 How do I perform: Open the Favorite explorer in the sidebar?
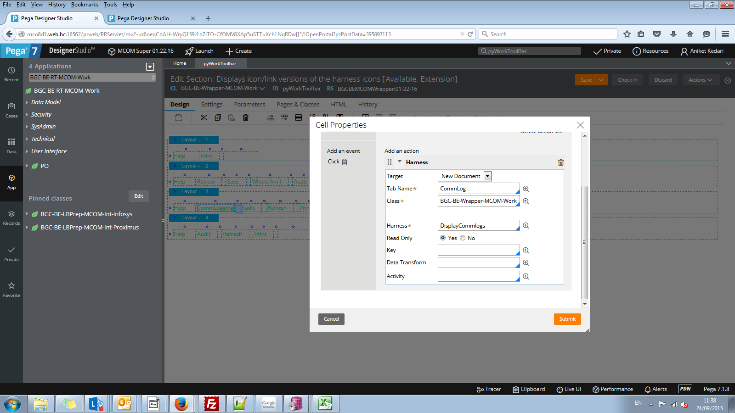point(11,290)
